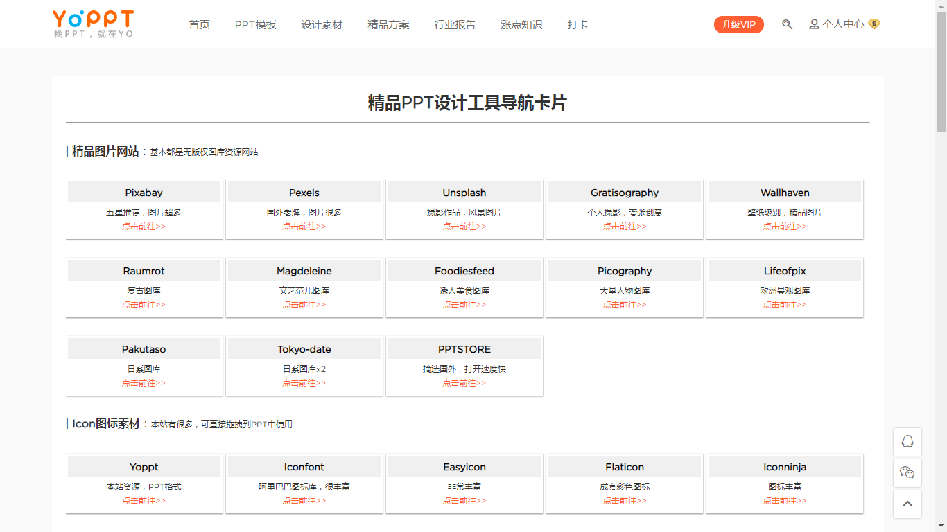Click the Foodiesfeed card title
Image resolution: width=947 pixels, height=532 pixels.
pyautogui.click(x=464, y=271)
